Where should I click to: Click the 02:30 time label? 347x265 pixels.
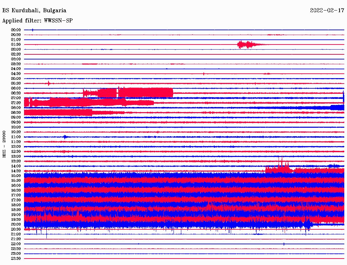click(x=16, y=54)
